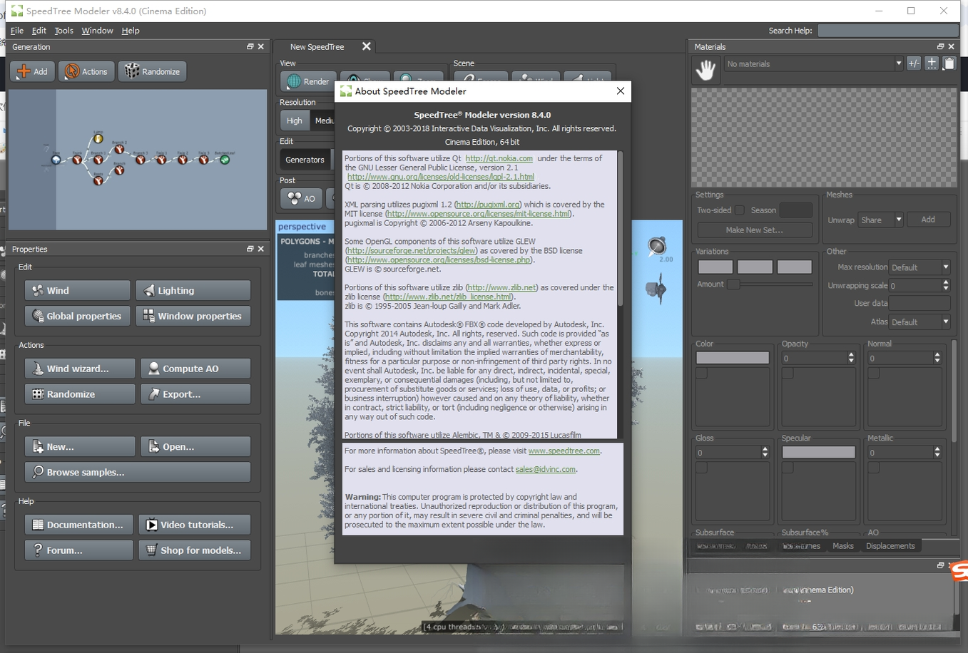Open the Atlas dropdown
Screen dimensions: 968x653
[919, 322]
